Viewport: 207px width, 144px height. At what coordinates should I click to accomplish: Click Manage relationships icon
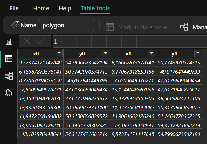[184, 27]
